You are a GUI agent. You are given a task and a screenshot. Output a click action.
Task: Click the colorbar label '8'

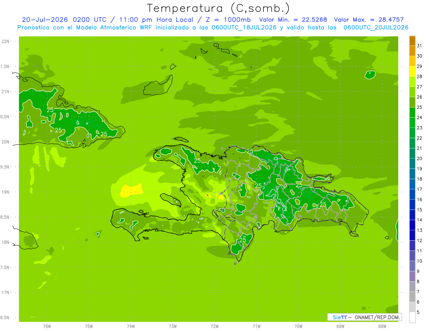click(x=418, y=282)
